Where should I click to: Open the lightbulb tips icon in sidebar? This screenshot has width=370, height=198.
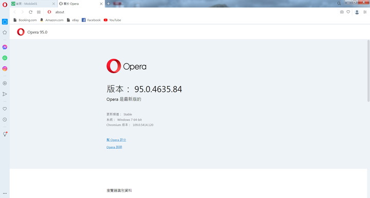click(5, 134)
